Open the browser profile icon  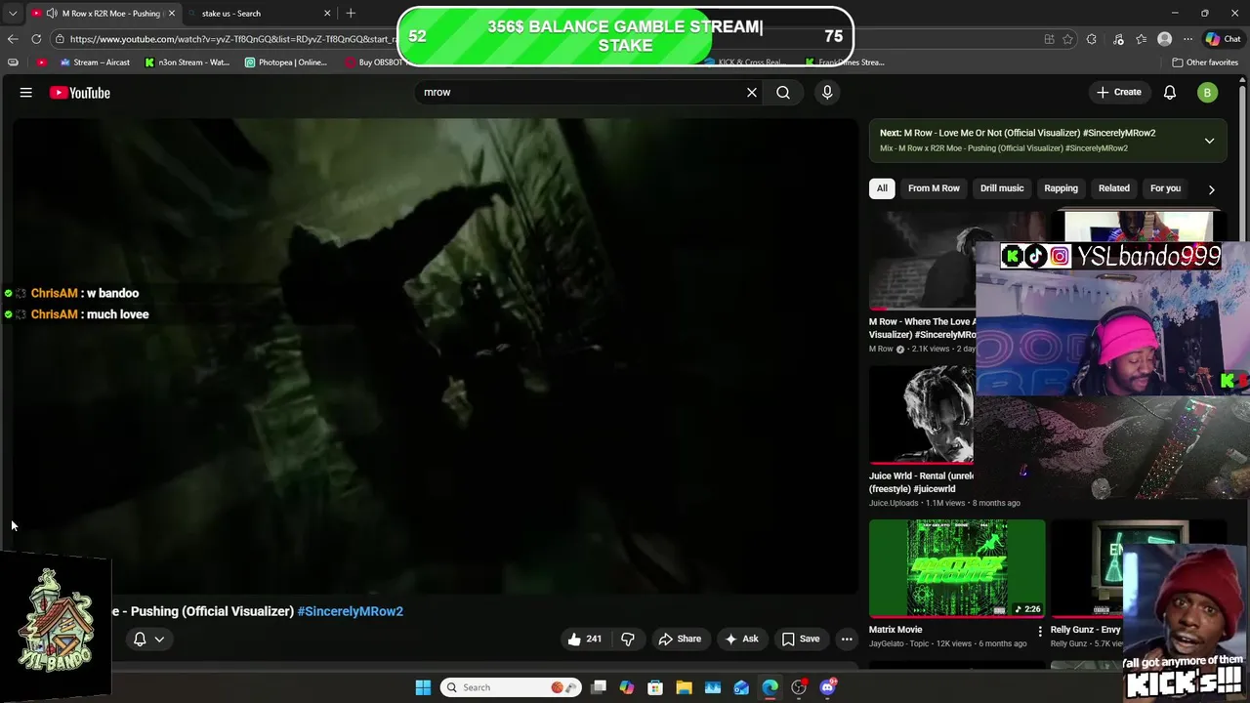[x=1164, y=39]
